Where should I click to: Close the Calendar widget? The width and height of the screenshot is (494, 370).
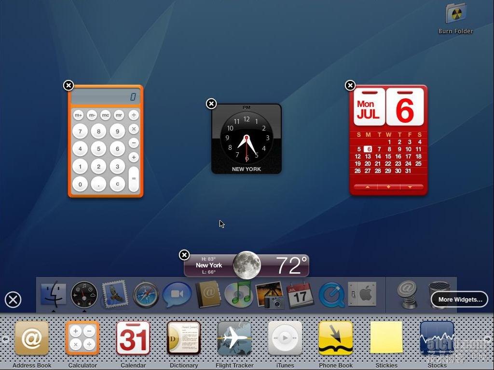pyautogui.click(x=350, y=85)
